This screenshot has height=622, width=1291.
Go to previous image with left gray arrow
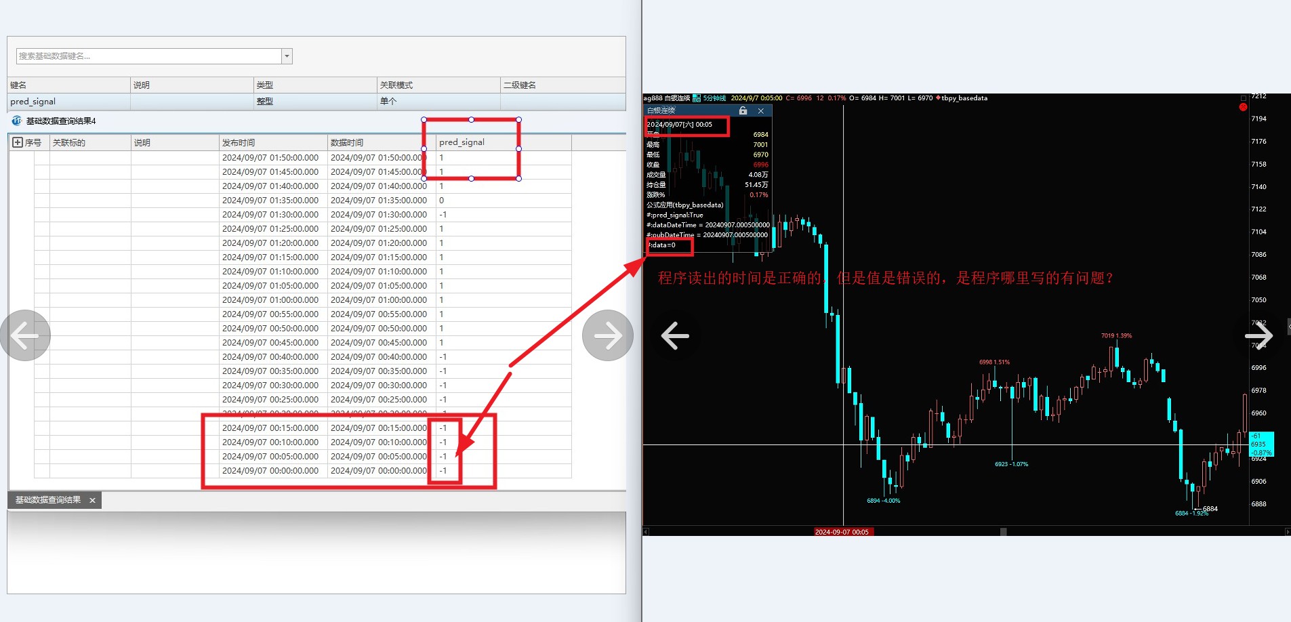[x=25, y=335]
